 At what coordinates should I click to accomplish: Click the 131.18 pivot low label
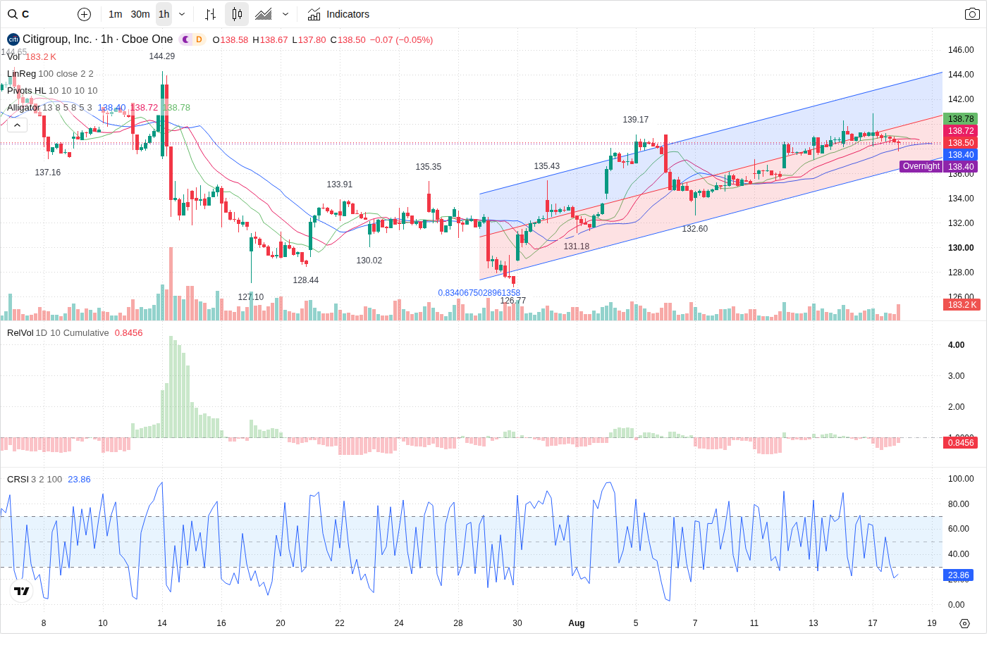click(x=577, y=246)
